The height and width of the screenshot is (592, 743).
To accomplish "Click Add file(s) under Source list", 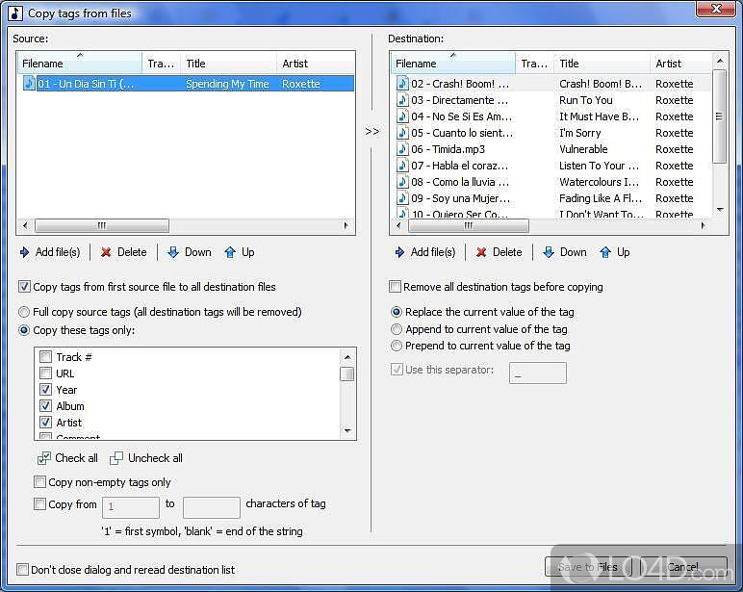I will 50,252.
